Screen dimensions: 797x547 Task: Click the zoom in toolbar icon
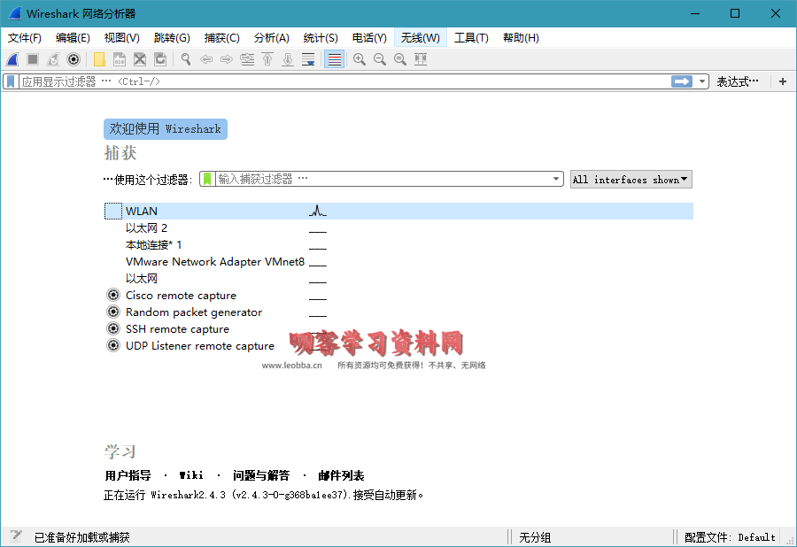360,59
